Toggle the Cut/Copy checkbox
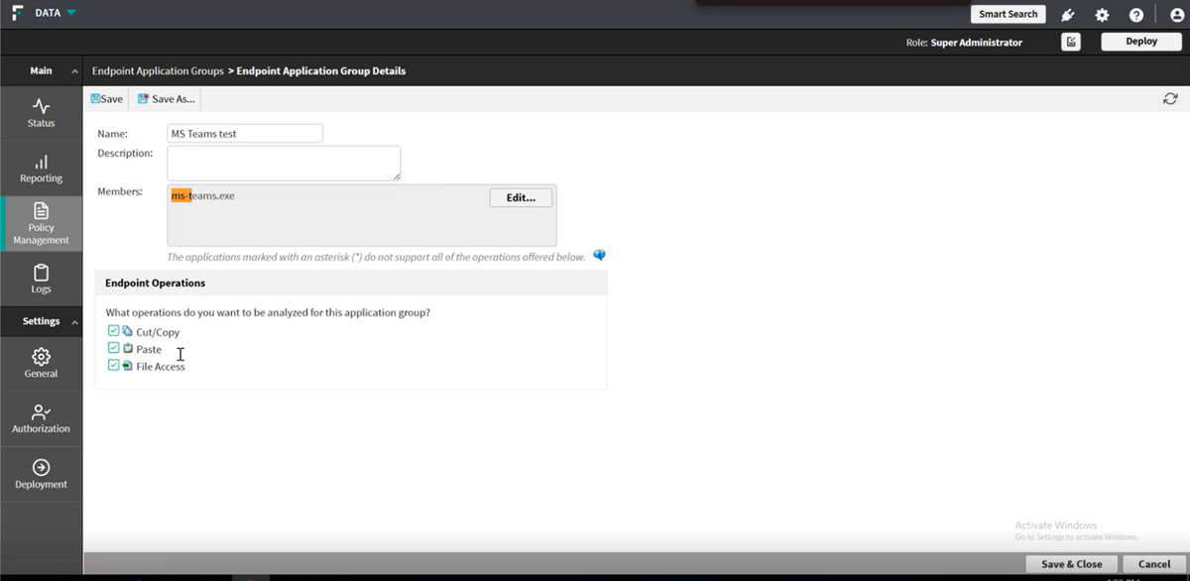 click(x=113, y=331)
